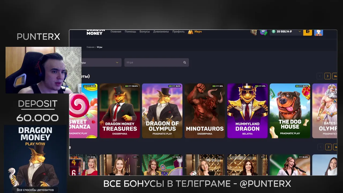Open the Помощь menu item
This screenshot has width=343, height=193.
(x=130, y=32)
